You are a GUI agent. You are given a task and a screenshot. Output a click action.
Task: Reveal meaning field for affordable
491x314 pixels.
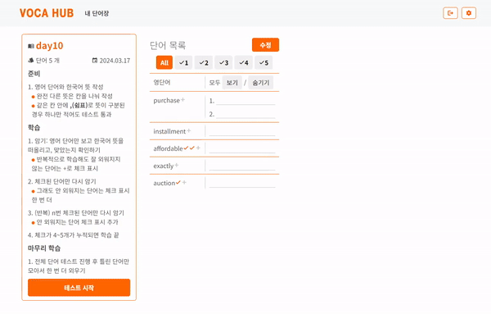click(x=242, y=148)
